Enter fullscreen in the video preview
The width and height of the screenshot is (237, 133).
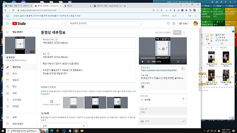click(183, 62)
